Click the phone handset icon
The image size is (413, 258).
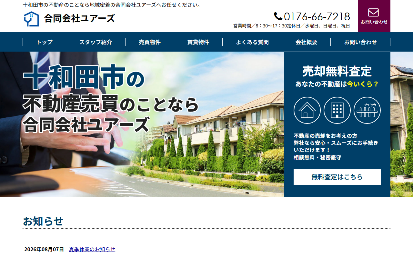point(278,16)
